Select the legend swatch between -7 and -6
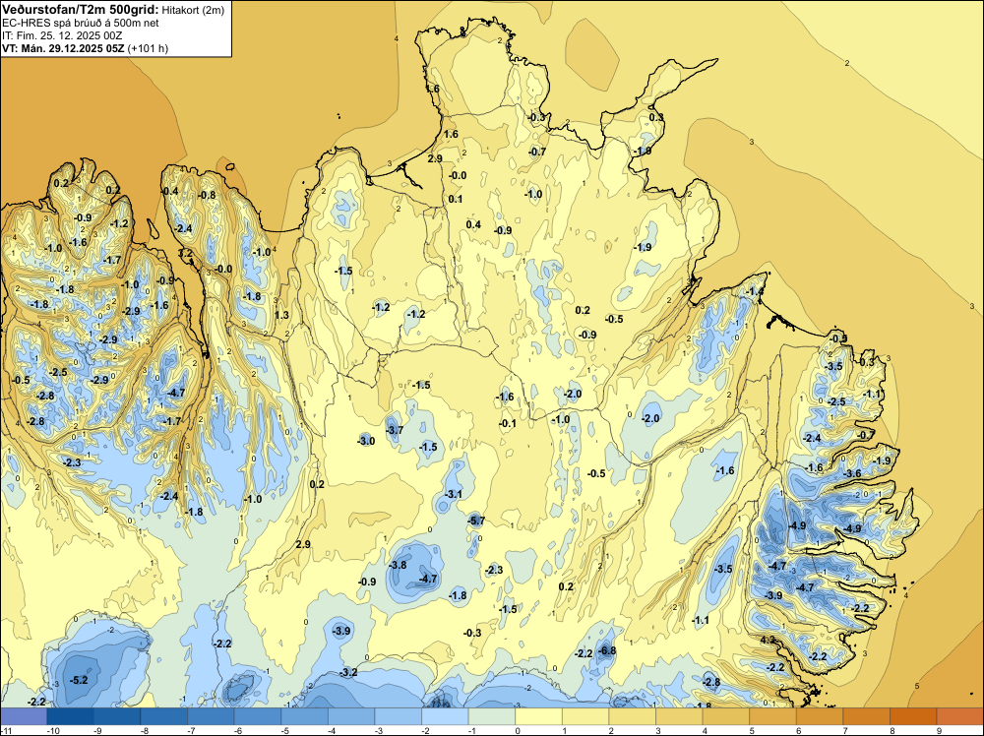 click(x=211, y=716)
